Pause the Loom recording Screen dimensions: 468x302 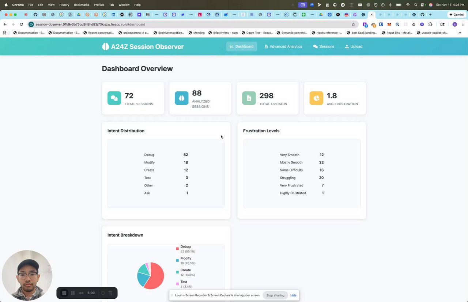73,293
